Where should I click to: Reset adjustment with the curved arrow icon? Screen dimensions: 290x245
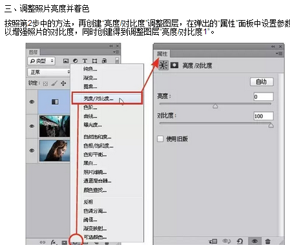240,241
